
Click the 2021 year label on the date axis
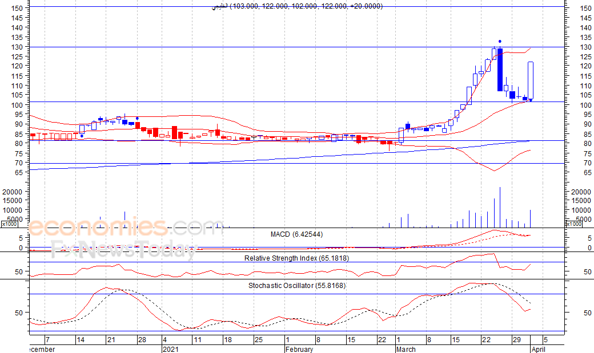pos(170,349)
